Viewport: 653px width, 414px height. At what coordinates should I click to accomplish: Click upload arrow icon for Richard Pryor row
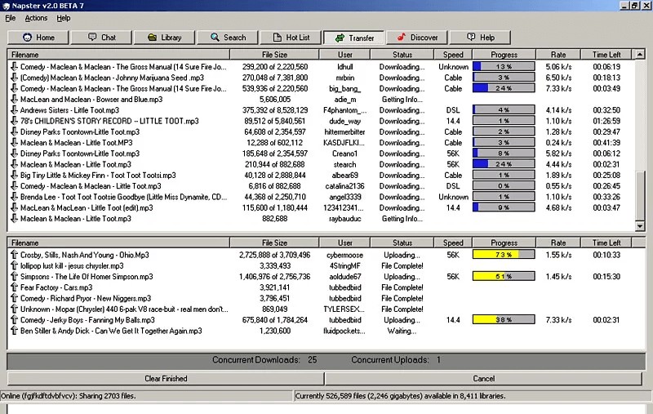click(x=14, y=298)
